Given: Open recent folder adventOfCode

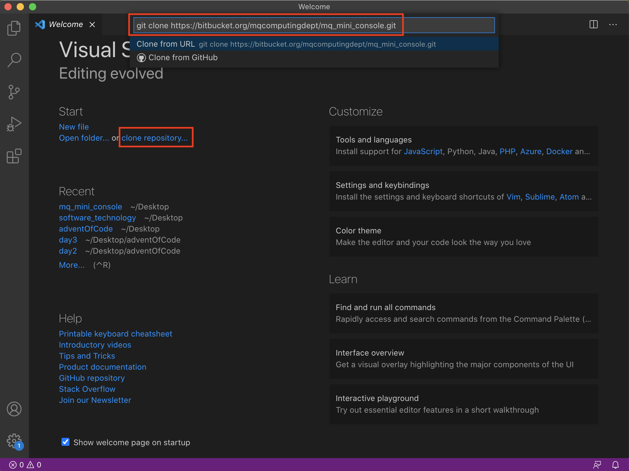Looking at the screenshot, I should [86, 229].
